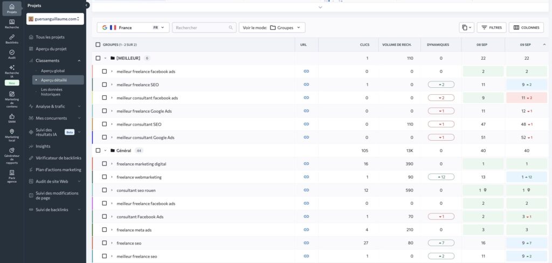Check the Général group checkbox
This screenshot has width=552, height=263.
click(x=98, y=151)
